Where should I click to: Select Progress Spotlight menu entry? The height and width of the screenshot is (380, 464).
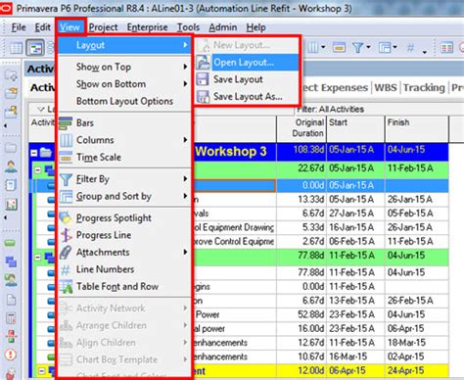coord(124,218)
